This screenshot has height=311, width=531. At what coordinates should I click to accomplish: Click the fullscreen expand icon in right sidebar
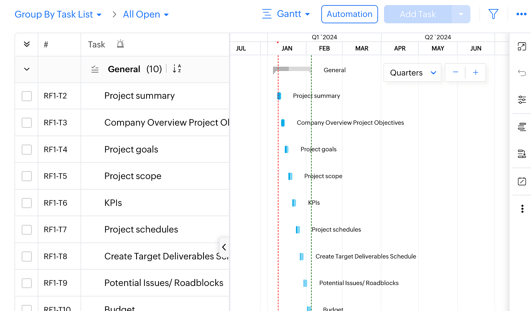[x=522, y=46]
